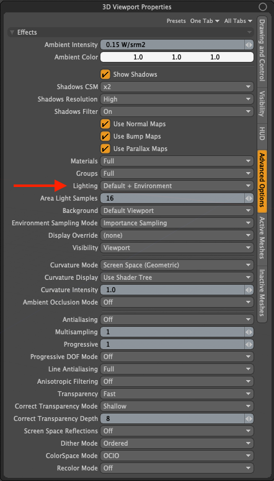Open the Groups dropdown
Image resolution: width=274 pixels, height=481 pixels.
click(177, 173)
